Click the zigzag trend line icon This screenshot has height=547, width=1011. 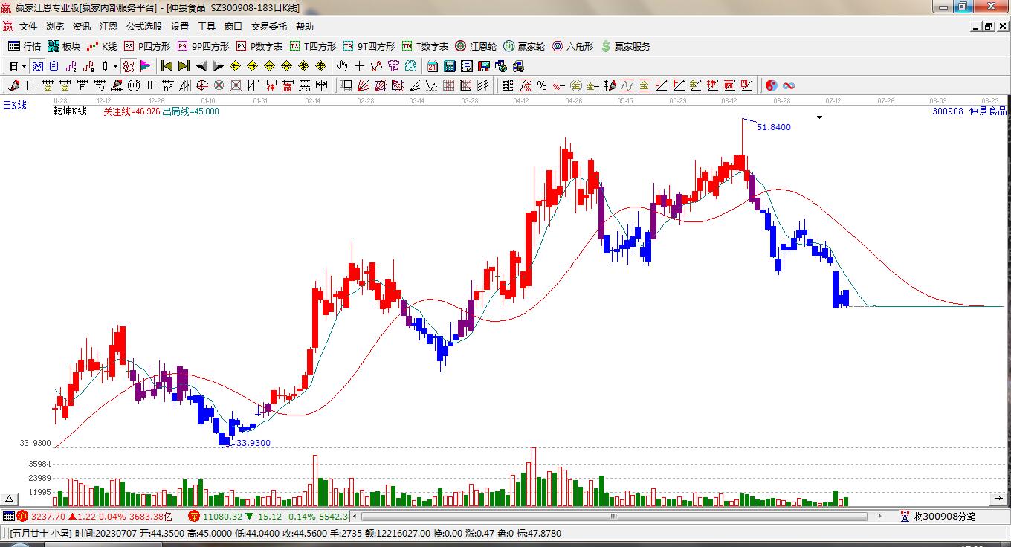pyautogui.click(x=377, y=66)
